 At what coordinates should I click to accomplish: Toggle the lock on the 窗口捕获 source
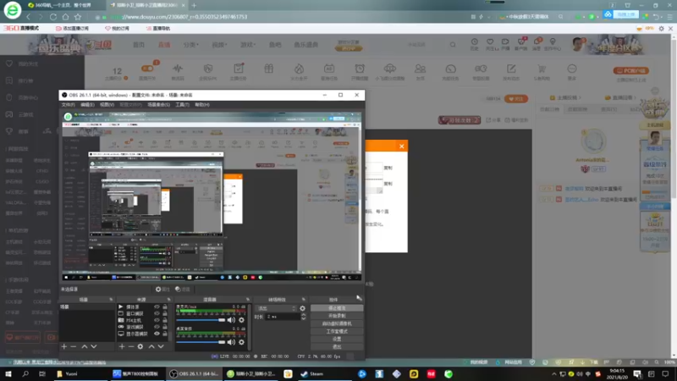[164, 313]
